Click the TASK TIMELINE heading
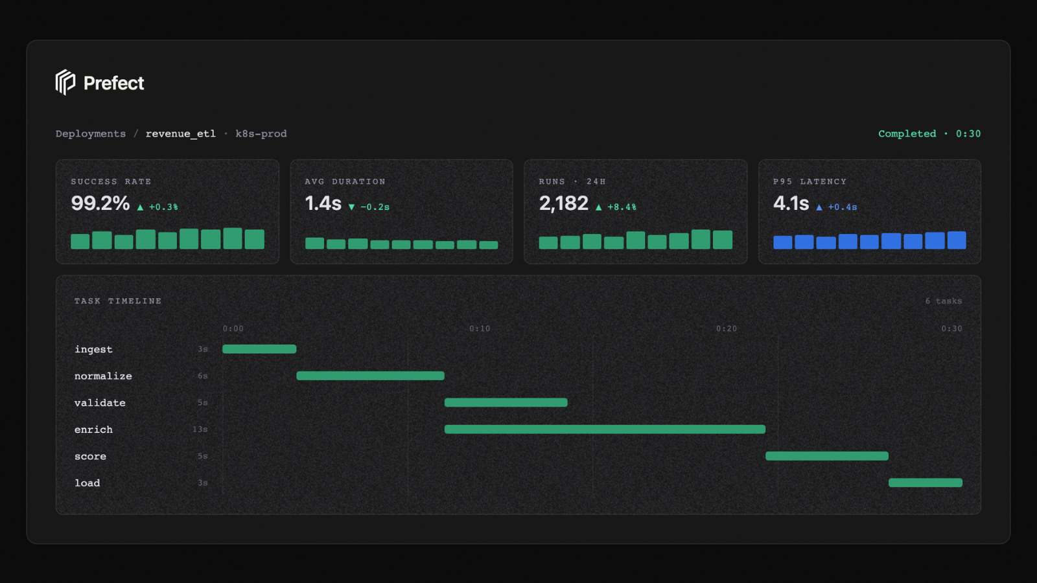 point(118,301)
